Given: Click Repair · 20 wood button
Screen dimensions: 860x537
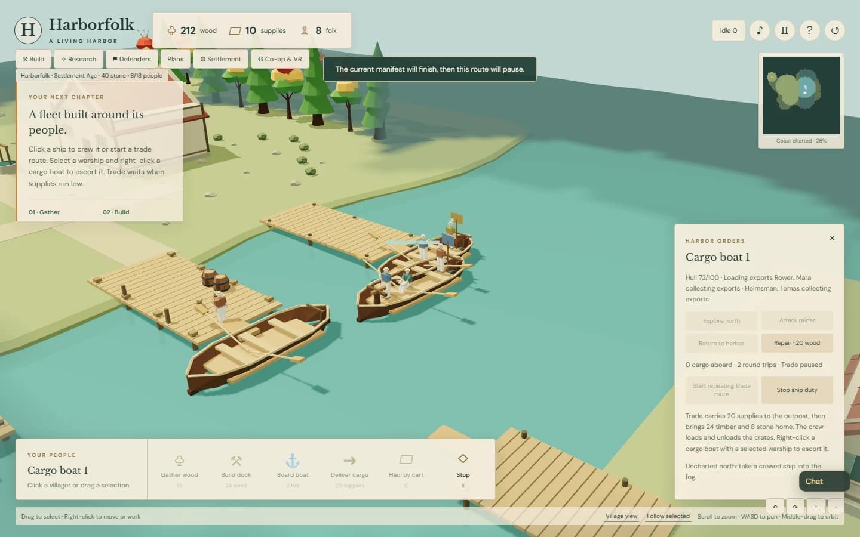Looking at the screenshot, I should pos(797,343).
